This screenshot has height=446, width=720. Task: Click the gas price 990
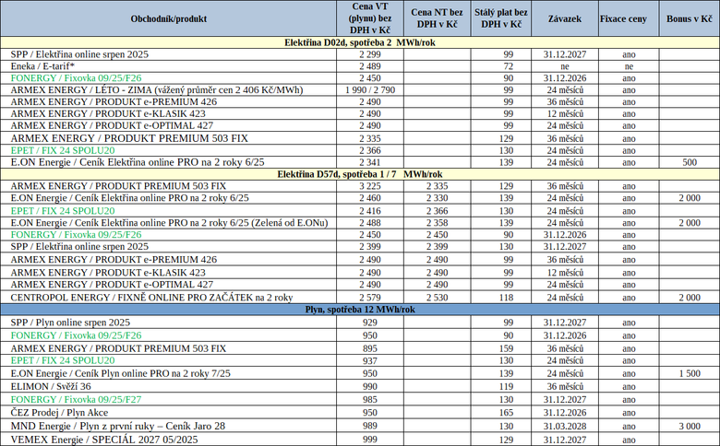[370, 386]
